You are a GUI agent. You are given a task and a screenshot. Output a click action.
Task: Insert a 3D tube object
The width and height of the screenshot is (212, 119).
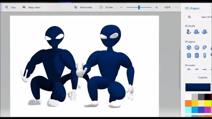(197, 55)
